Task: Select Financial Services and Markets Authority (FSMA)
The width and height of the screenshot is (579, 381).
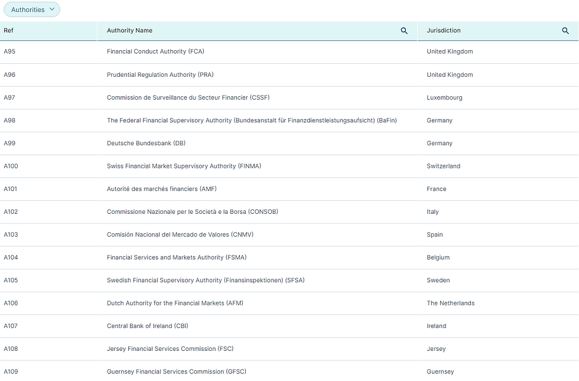Action: coord(177,258)
